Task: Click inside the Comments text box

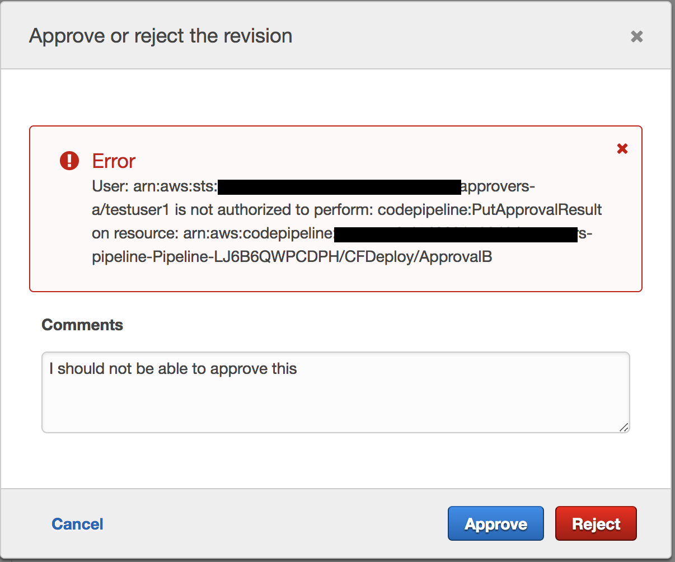Action: click(x=335, y=392)
